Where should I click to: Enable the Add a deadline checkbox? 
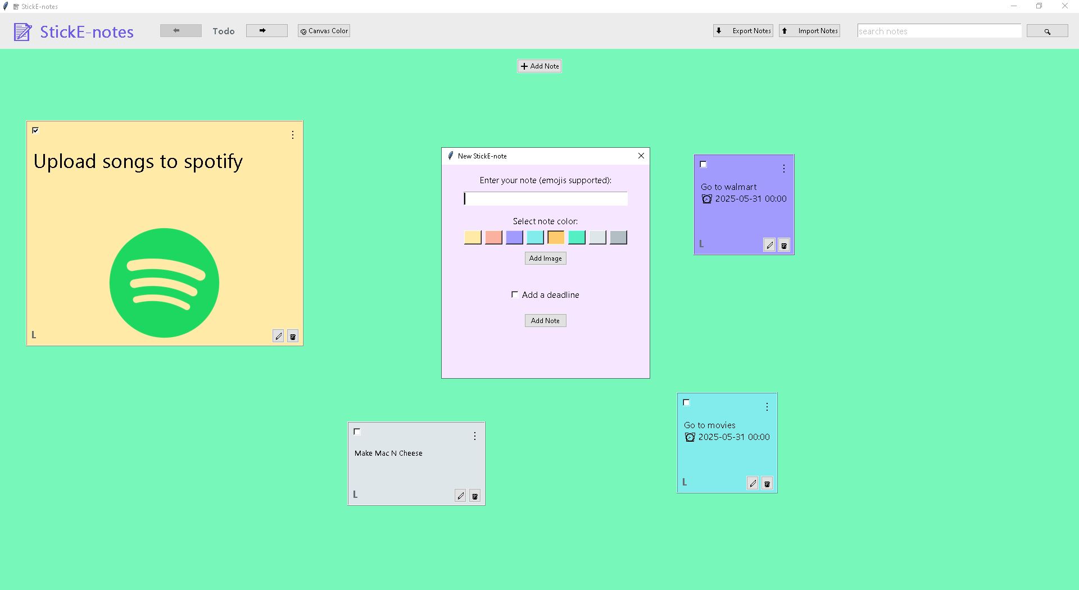(514, 294)
